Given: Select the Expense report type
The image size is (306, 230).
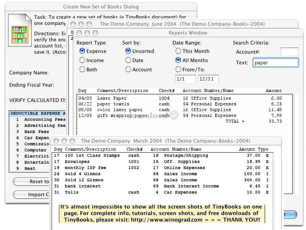Looking at the screenshot, I should click(82, 51).
